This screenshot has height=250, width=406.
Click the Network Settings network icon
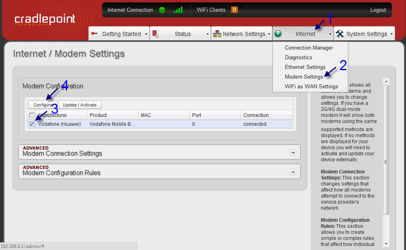tap(217, 34)
